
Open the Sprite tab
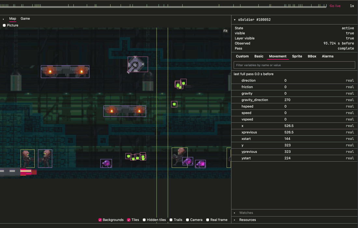coord(297,56)
